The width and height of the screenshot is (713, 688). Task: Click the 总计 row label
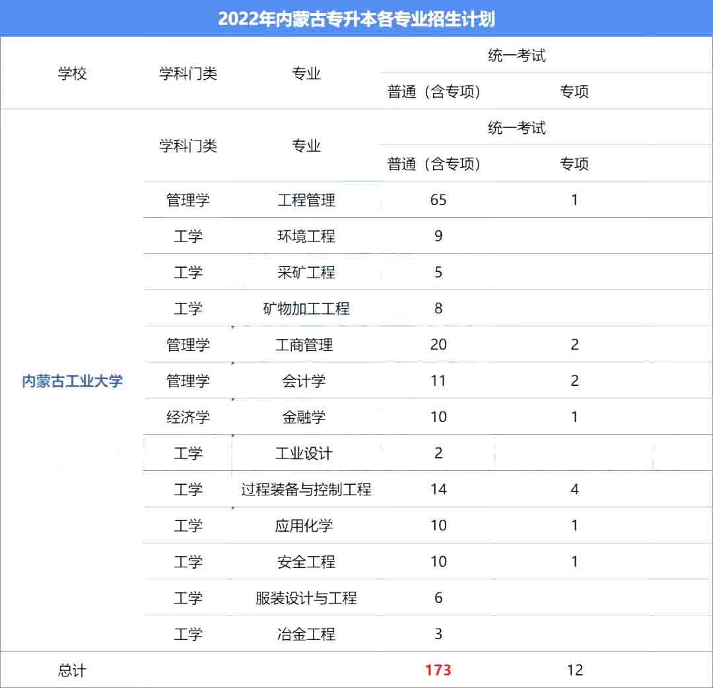pyautogui.click(x=73, y=670)
